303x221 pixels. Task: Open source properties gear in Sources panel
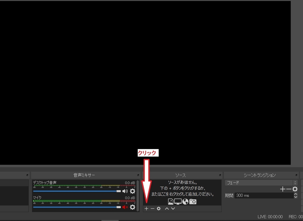click(159, 209)
